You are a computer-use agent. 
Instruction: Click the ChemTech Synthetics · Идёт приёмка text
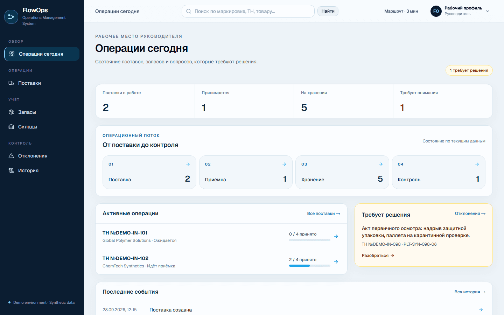click(139, 266)
